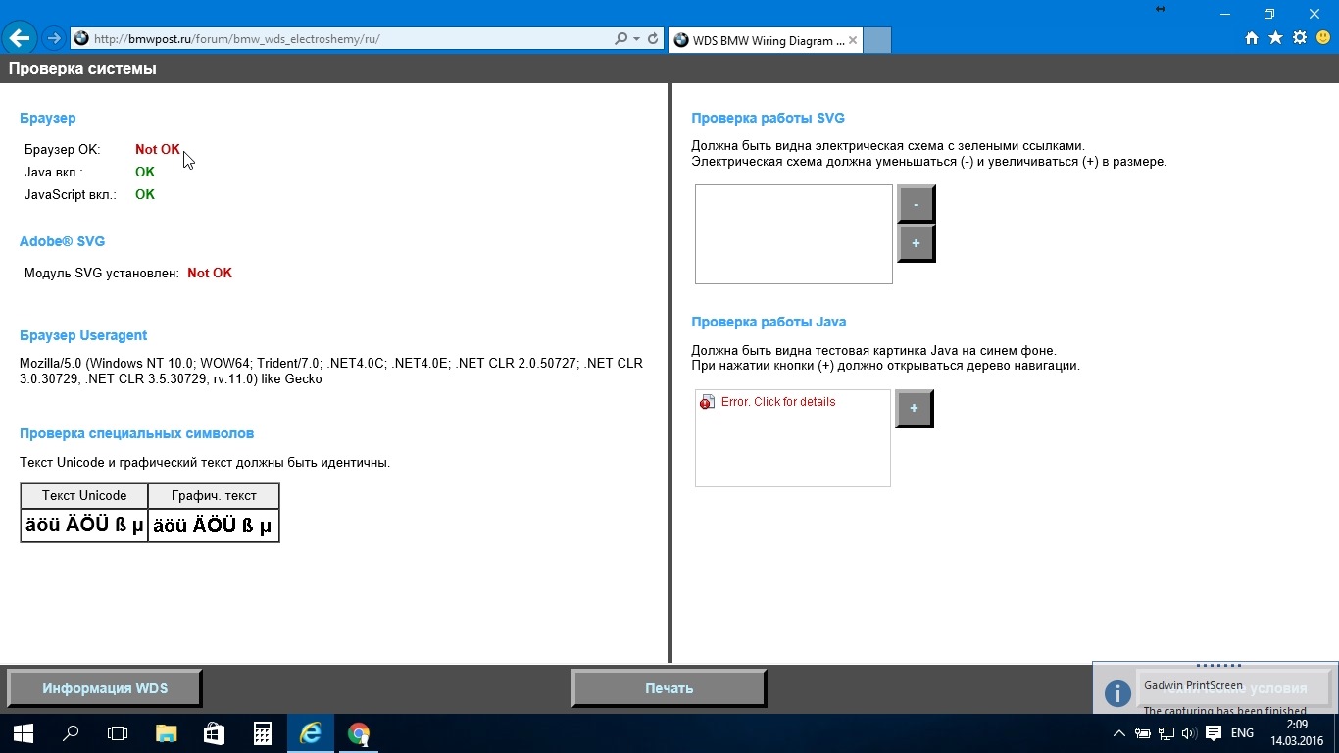1339x753 pixels.
Task: Click the Adobe® SVG heading
Action: (x=62, y=241)
